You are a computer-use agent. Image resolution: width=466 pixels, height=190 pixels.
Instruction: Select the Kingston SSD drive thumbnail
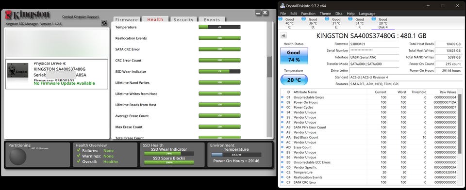[x=18, y=70]
